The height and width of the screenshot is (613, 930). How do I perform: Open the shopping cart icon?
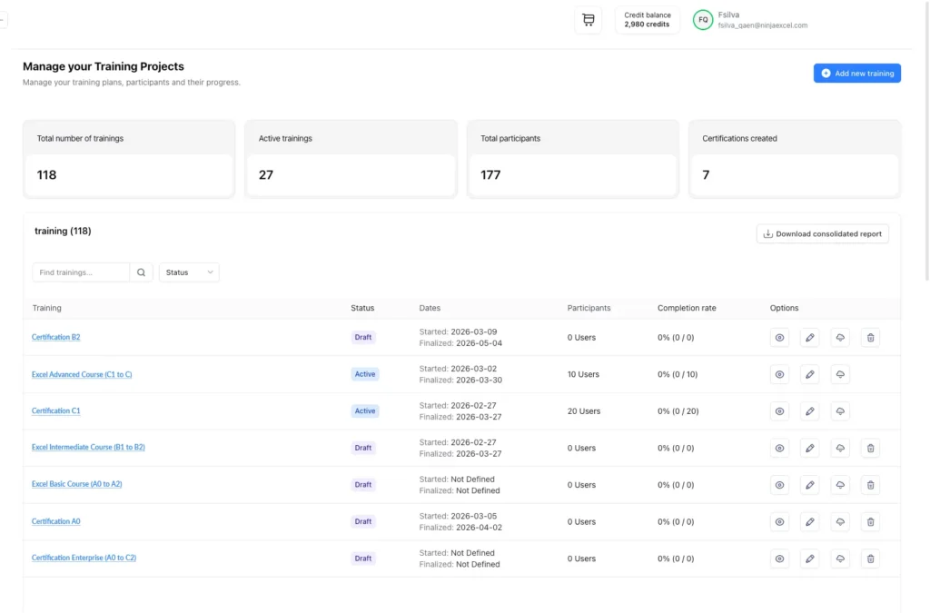click(588, 20)
